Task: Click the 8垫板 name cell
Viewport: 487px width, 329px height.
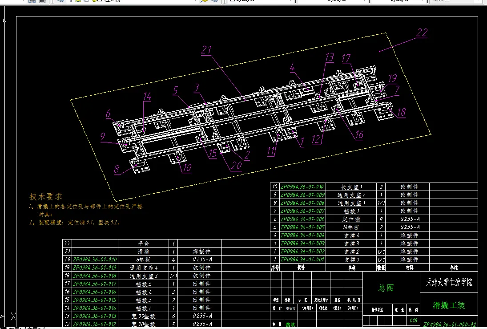Action: pyautogui.click(x=144, y=260)
